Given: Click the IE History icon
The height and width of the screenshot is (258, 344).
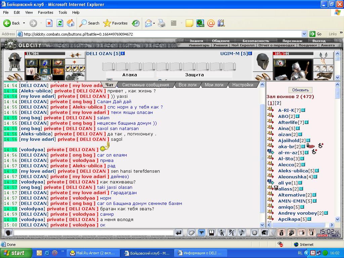Looking at the screenshot, I should point(136,23).
